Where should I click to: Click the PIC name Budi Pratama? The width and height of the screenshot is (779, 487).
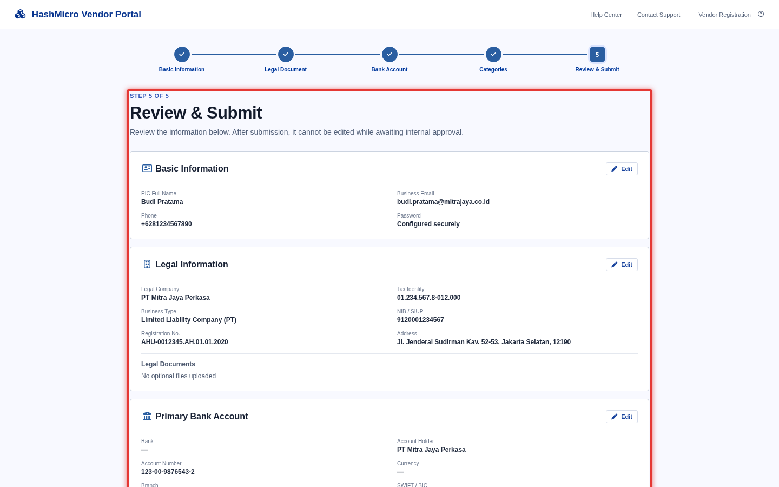point(162,202)
